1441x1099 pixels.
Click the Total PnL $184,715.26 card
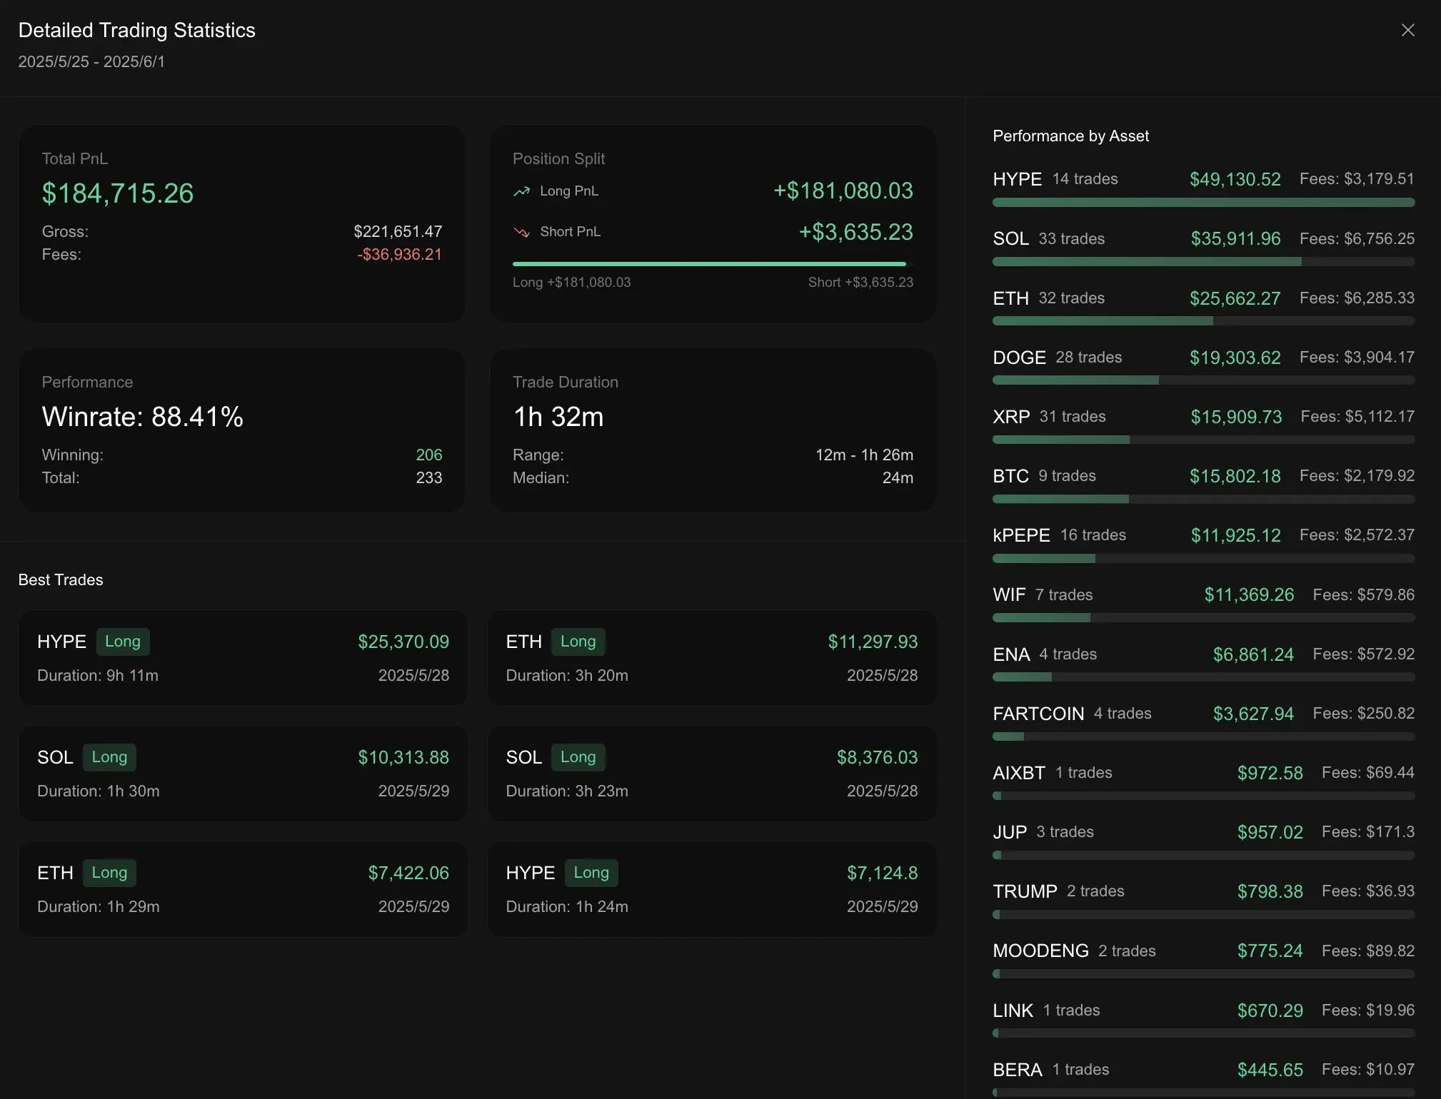pos(241,224)
